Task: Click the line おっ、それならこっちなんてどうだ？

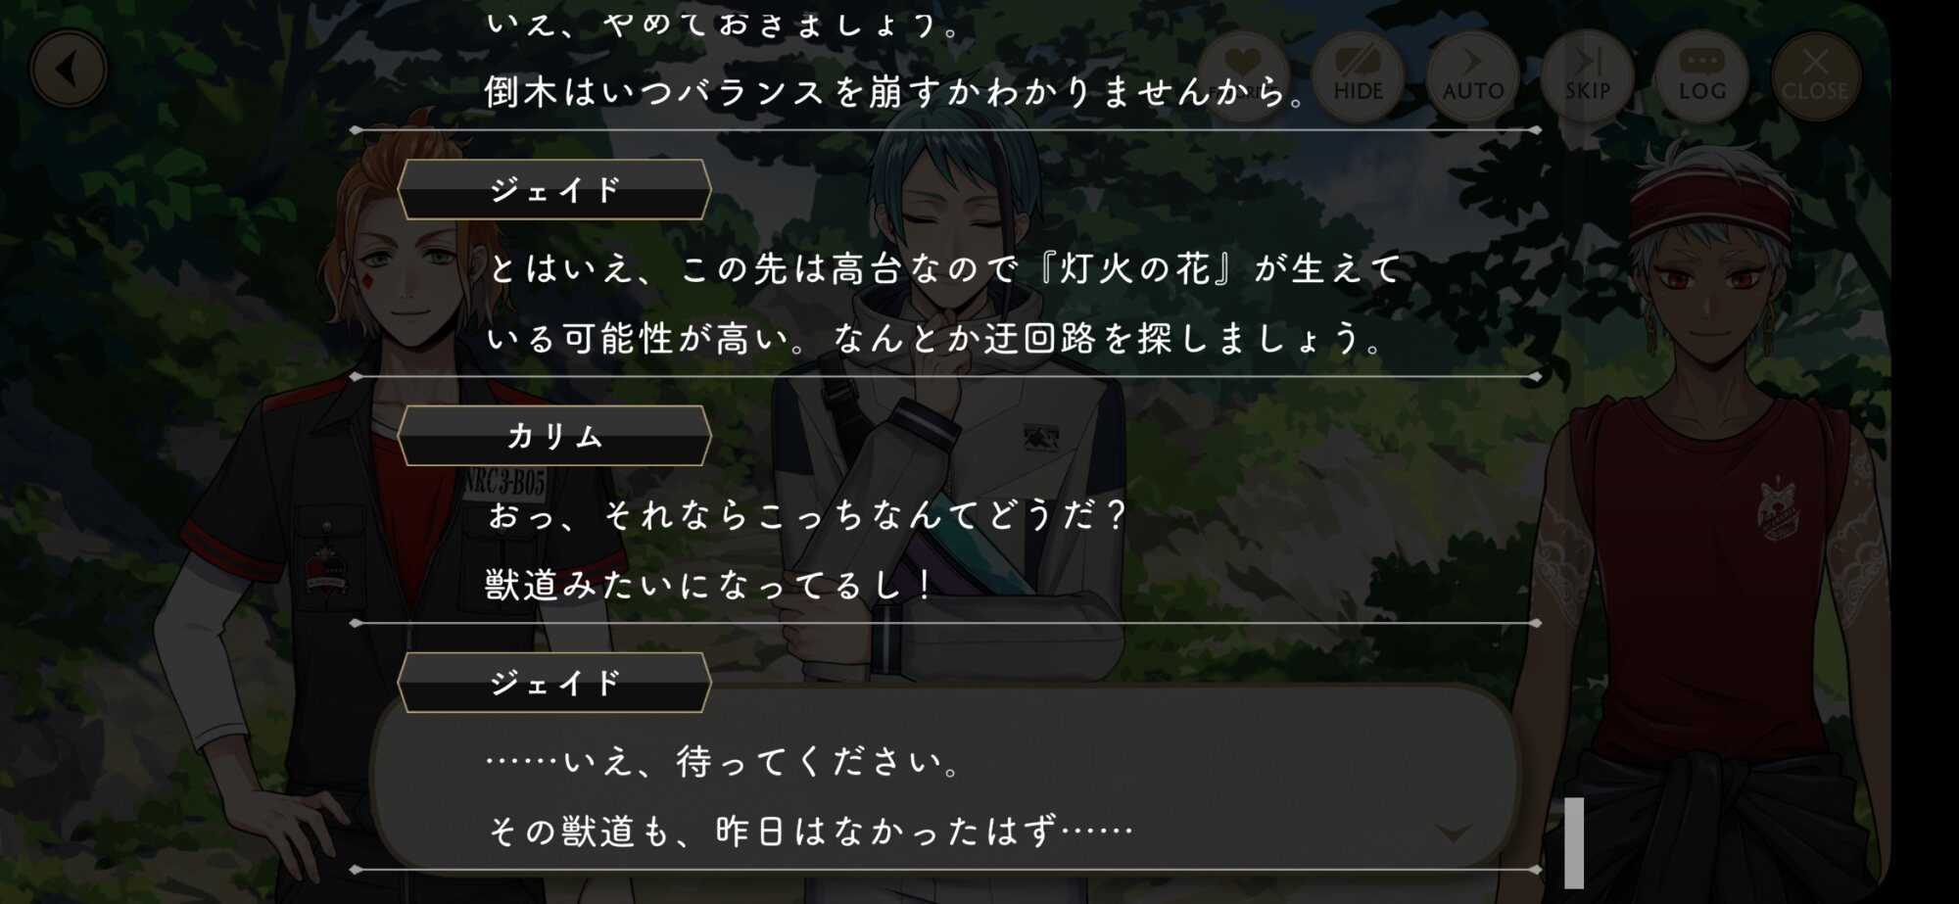Action: pos(808,515)
